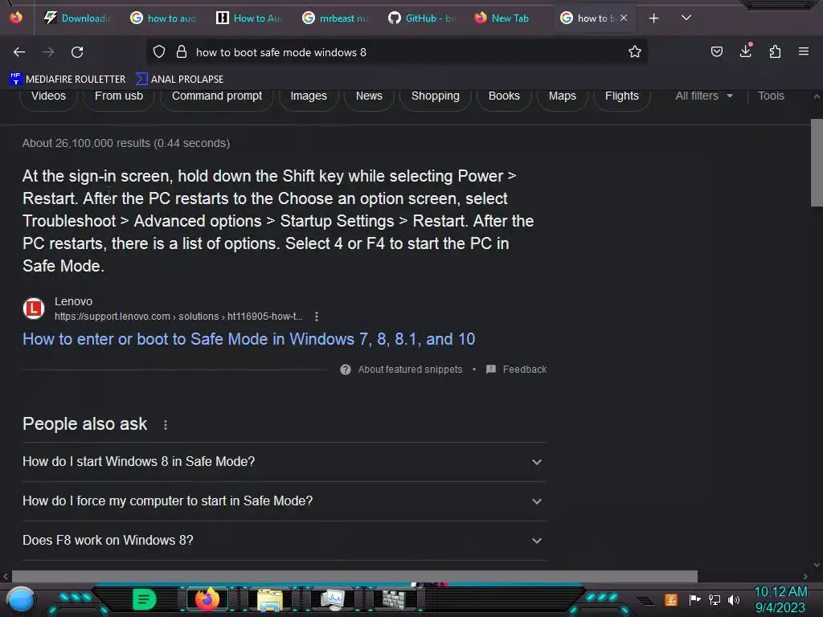Select the 'Command prompt' filter chip

click(217, 96)
